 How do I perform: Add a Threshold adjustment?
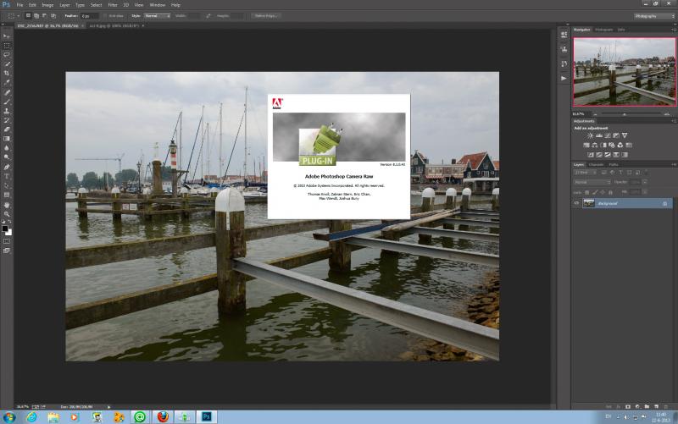pos(608,155)
